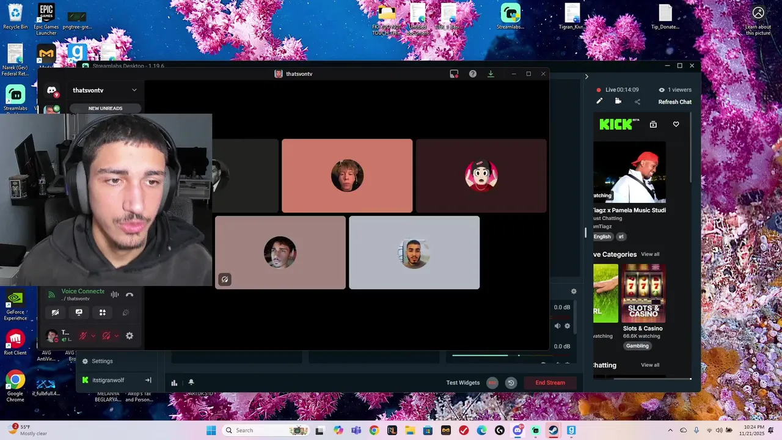Unmute microphone in Discord user panel
This screenshot has height=440, width=782.
tap(83, 335)
